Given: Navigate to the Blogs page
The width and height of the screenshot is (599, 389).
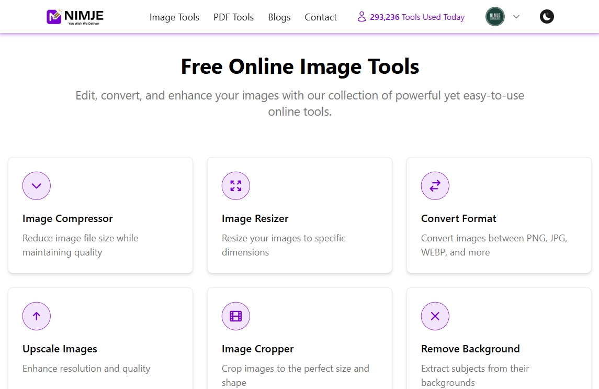Looking at the screenshot, I should (279, 17).
